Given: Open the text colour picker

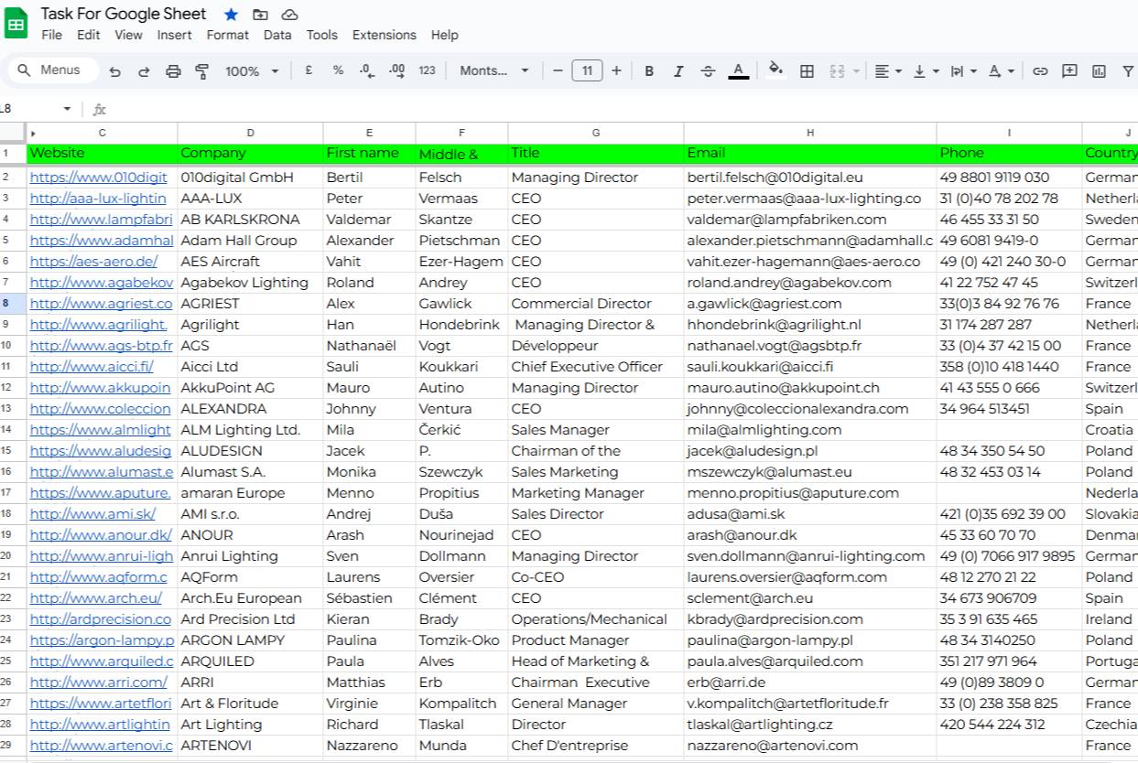Looking at the screenshot, I should 738,71.
